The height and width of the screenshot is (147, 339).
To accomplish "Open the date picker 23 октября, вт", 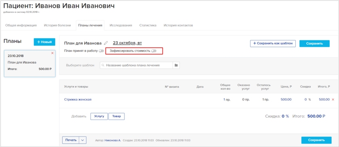I will (127, 43).
